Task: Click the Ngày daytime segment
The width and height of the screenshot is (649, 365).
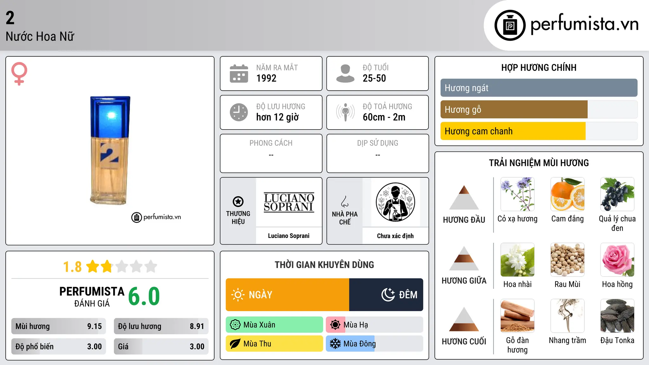Action: click(287, 295)
